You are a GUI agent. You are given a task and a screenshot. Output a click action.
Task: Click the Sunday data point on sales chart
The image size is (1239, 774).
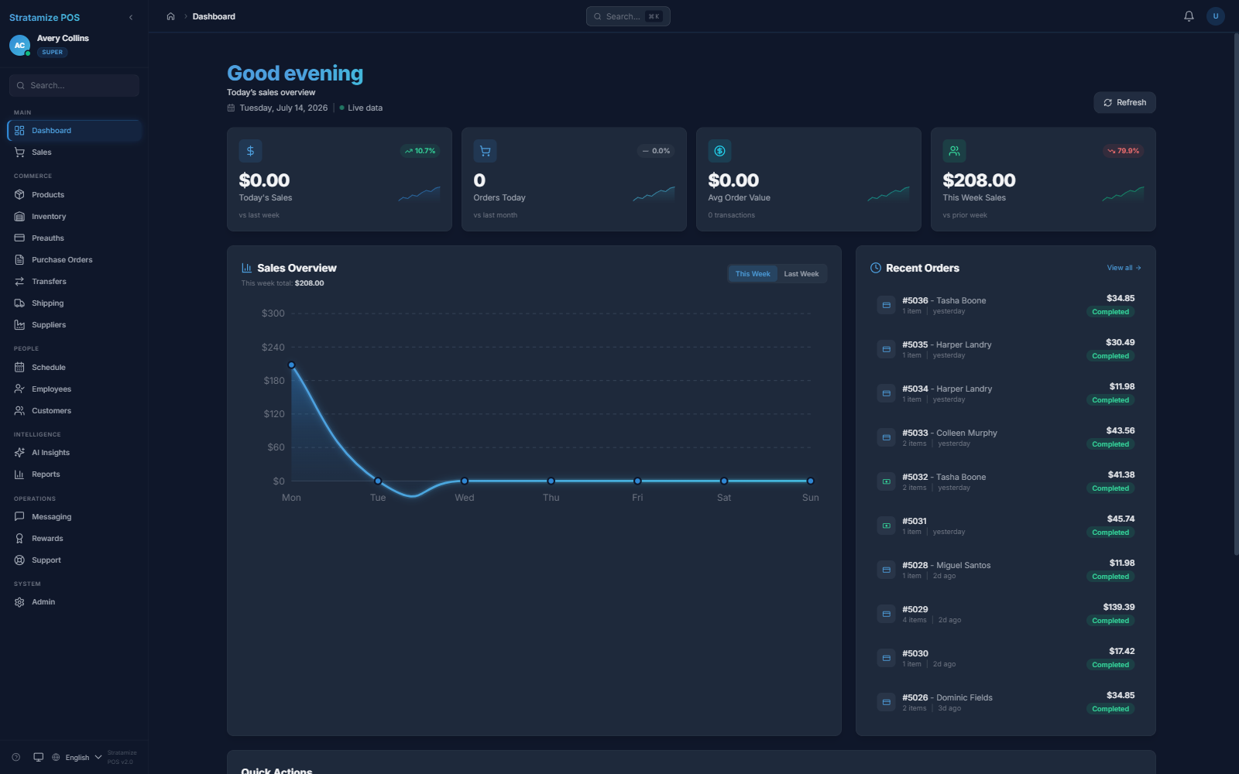[810, 481]
